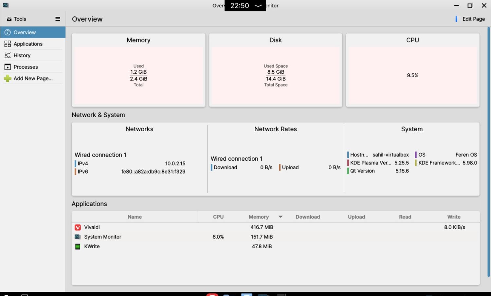Select the Overview page in the sidebar
The image size is (491, 296).
[x=33, y=32]
